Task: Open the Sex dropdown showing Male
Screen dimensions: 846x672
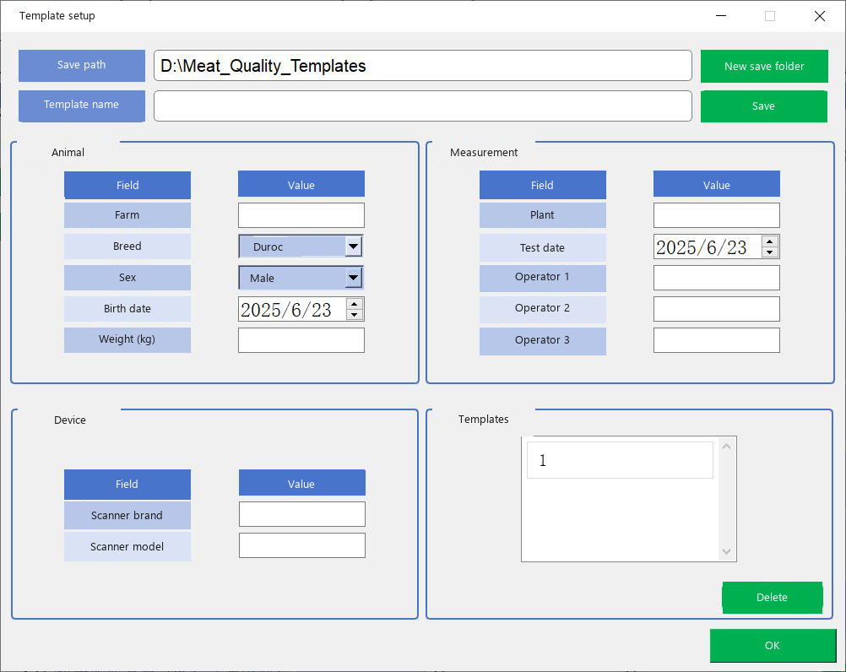Action: (x=301, y=278)
